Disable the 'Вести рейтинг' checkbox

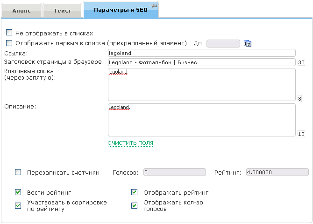[x=18, y=192]
